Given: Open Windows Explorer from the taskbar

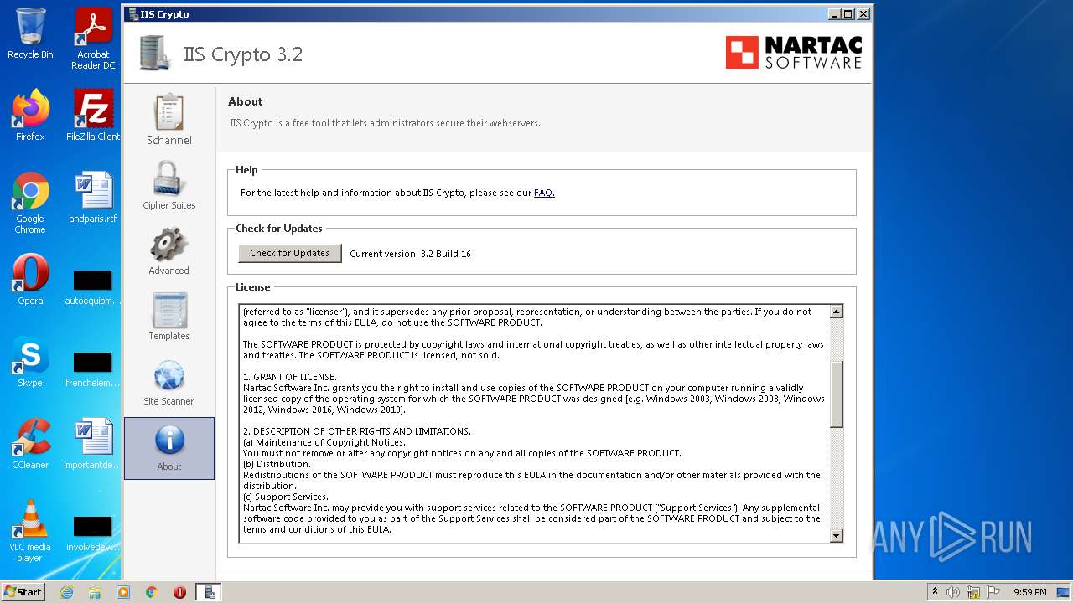Looking at the screenshot, I should [x=95, y=592].
